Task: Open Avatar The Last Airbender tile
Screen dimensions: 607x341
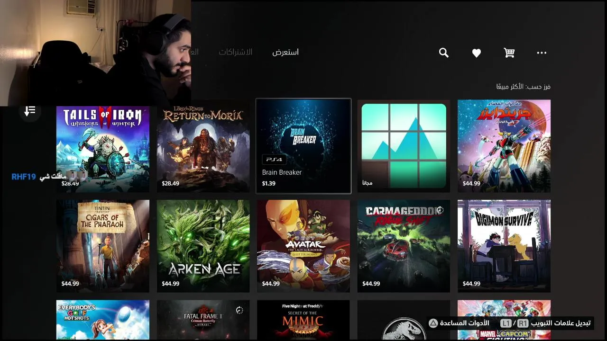Action: pos(303,246)
